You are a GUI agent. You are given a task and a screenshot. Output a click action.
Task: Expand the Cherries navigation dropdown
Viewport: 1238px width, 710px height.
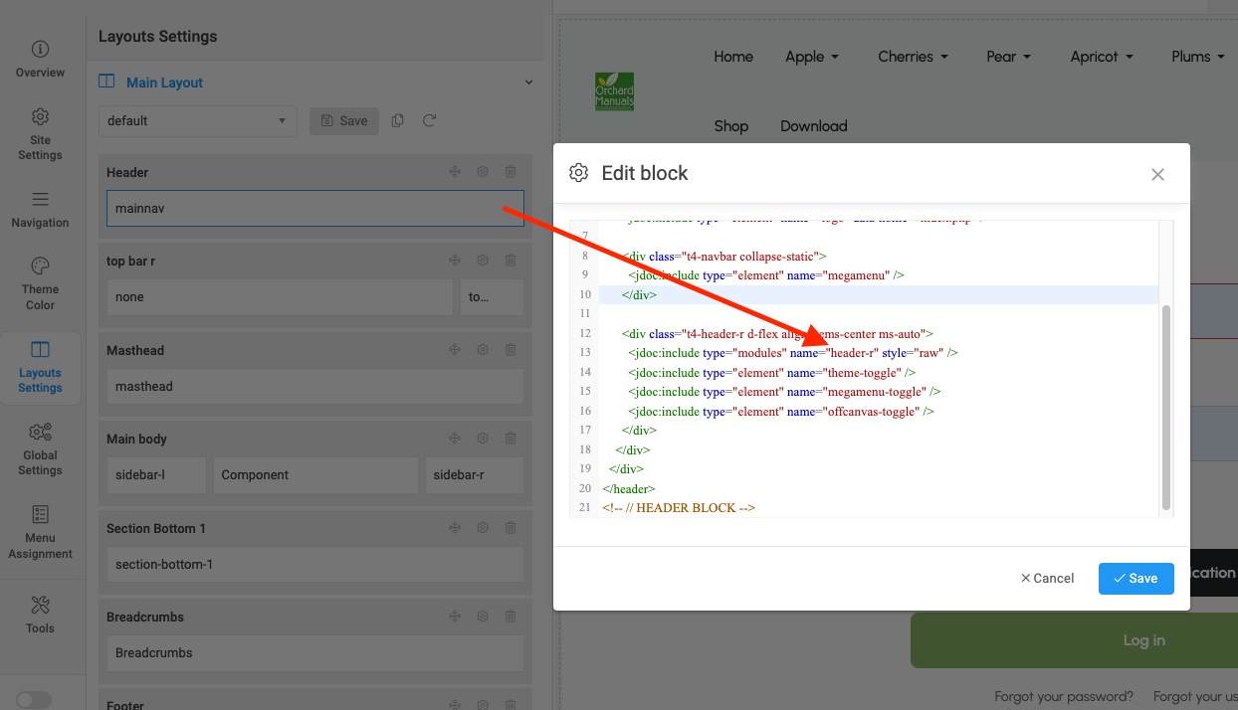[x=913, y=57]
